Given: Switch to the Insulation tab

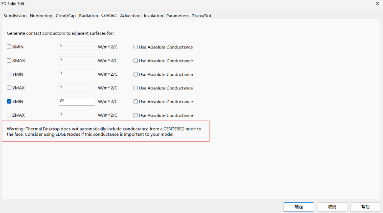Looking at the screenshot, I should pyautogui.click(x=153, y=16).
